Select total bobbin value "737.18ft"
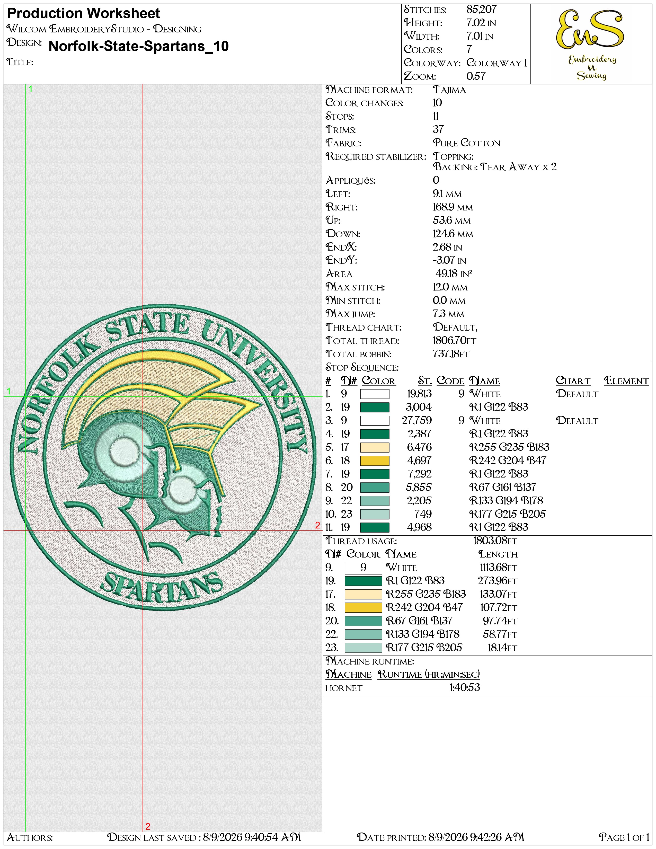The width and height of the screenshot is (656, 849). click(451, 354)
